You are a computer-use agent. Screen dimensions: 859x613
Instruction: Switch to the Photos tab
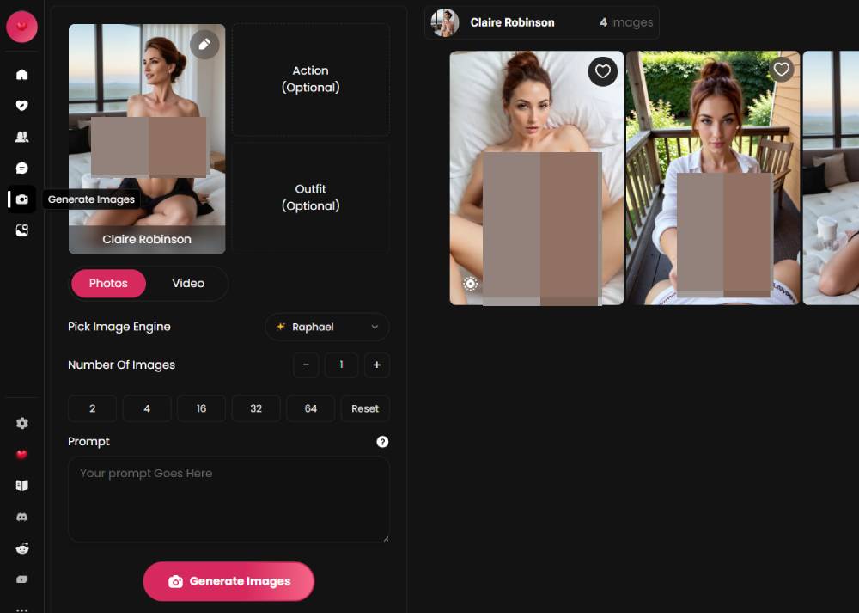(x=108, y=284)
